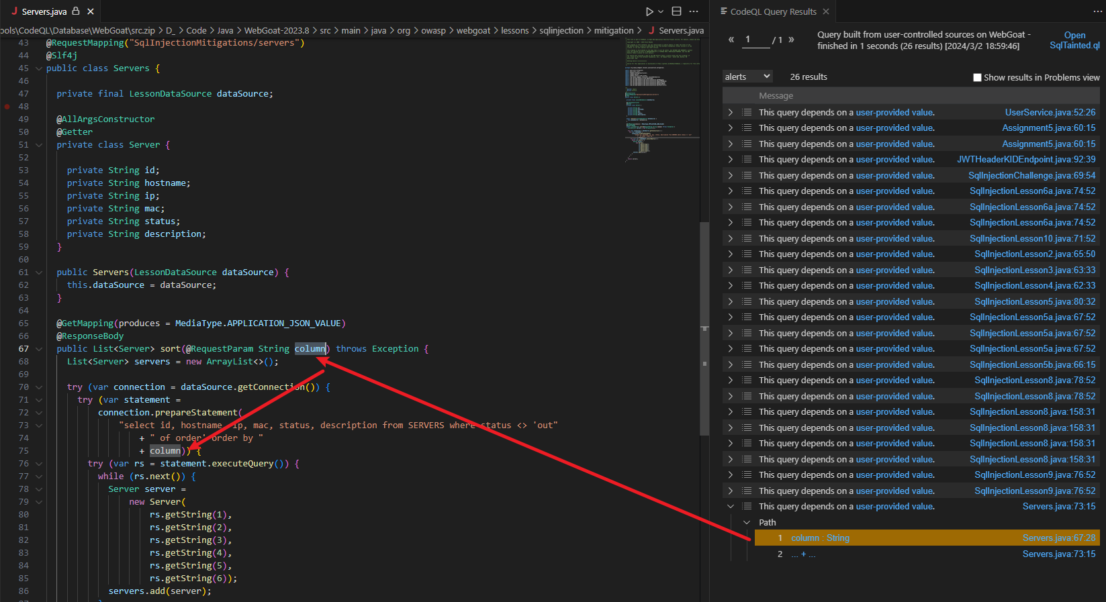Open run options dropdown arrow
Viewport: 1106px width, 602px height.
[x=661, y=11]
